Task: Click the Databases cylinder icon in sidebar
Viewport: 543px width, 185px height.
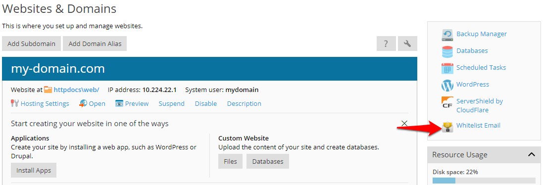Action: coord(447,51)
